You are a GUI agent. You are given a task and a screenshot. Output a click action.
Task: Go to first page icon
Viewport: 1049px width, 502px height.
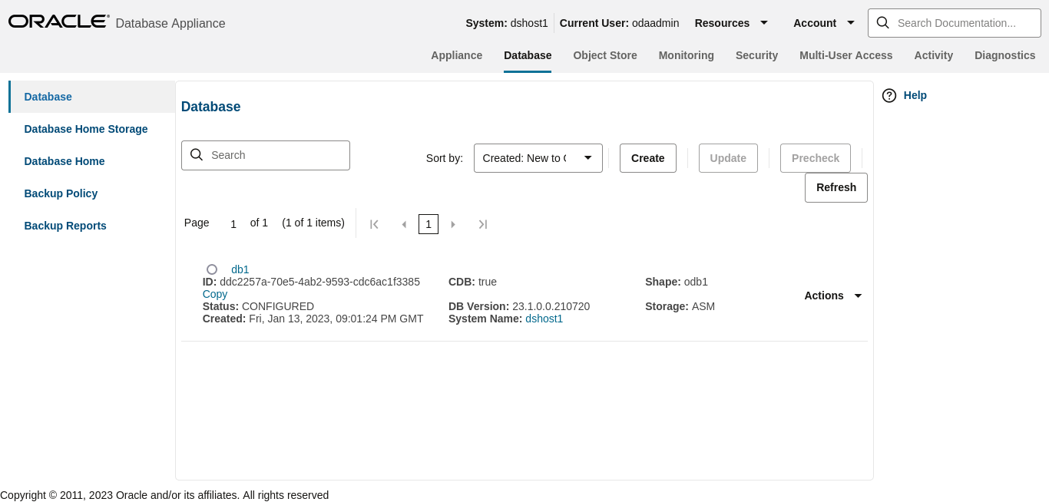pyautogui.click(x=375, y=224)
